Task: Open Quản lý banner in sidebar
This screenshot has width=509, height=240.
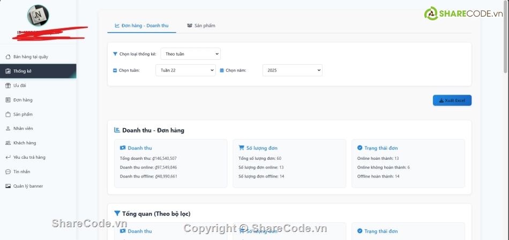Action: pyautogui.click(x=38, y=186)
